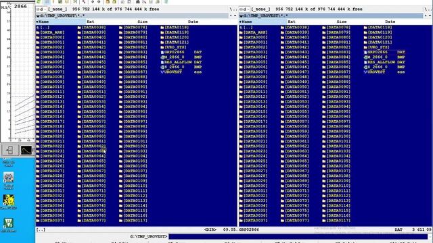The height and width of the screenshot is (243, 433).
Task: Select parent directory [..] in right panel
Action: [x=246, y=27]
